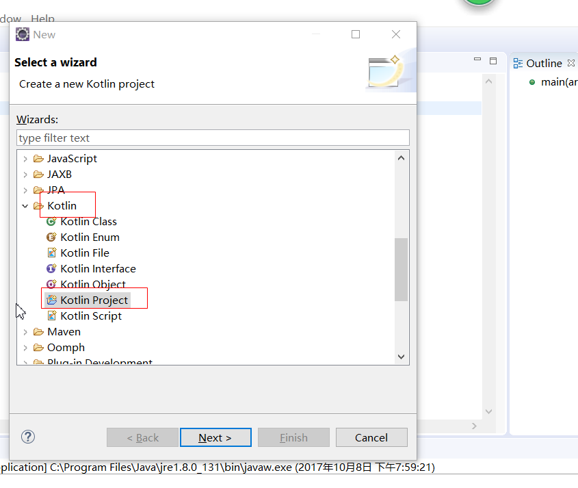The width and height of the screenshot is (578, 488).
Task: Click the javaw.exe console status text
Action: [x=218, y=467]
